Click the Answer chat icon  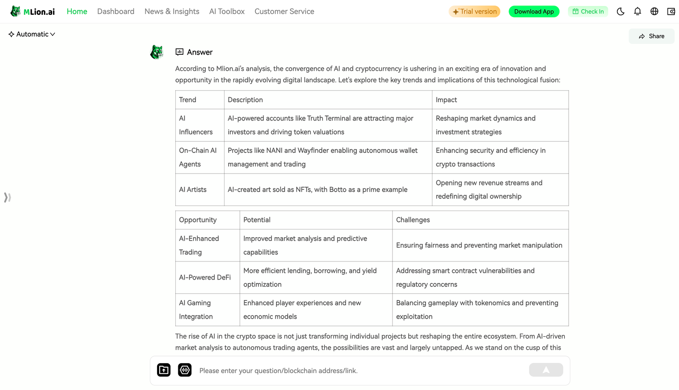coord(180,52)
